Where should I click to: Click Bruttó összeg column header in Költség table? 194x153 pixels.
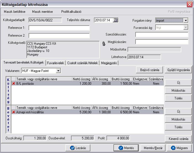[x=121, y=79]
